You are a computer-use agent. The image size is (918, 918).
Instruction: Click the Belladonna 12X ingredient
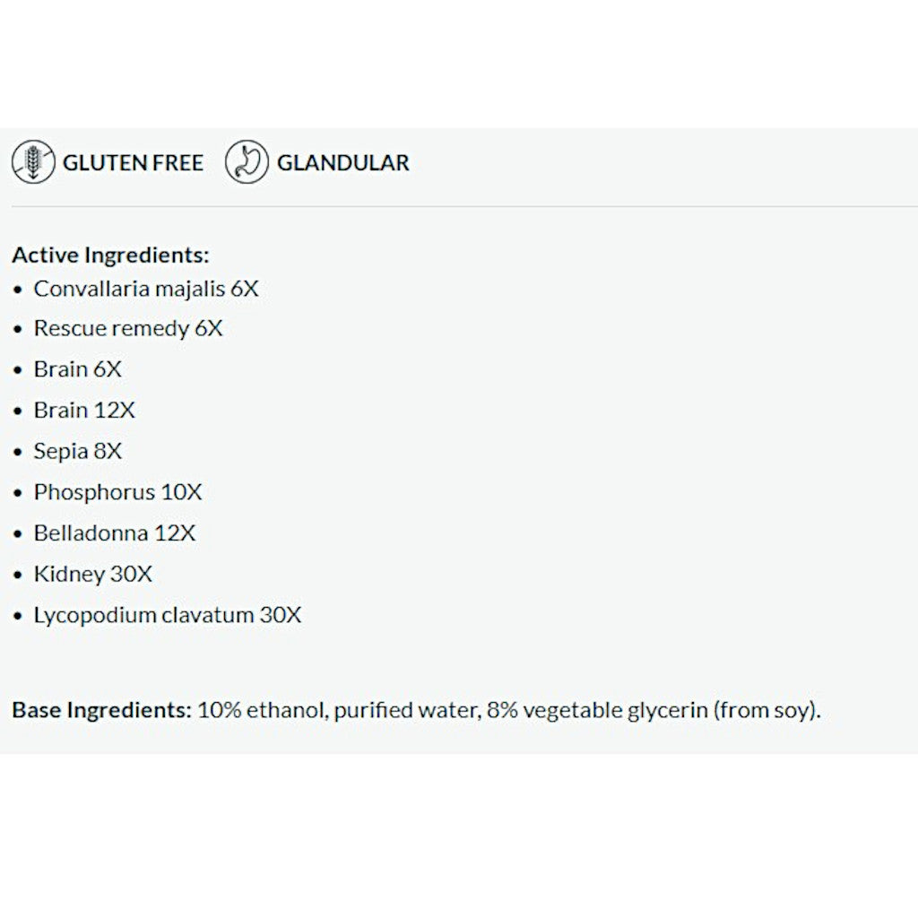coord(114,533)
